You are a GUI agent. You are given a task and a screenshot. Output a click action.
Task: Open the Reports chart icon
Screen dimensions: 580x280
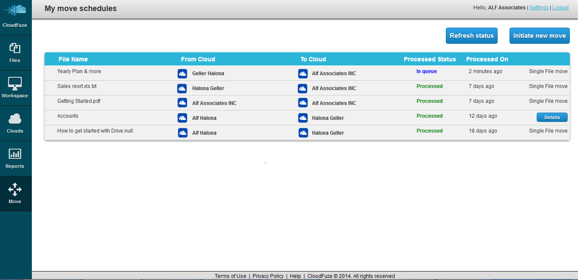pos(15,154)
